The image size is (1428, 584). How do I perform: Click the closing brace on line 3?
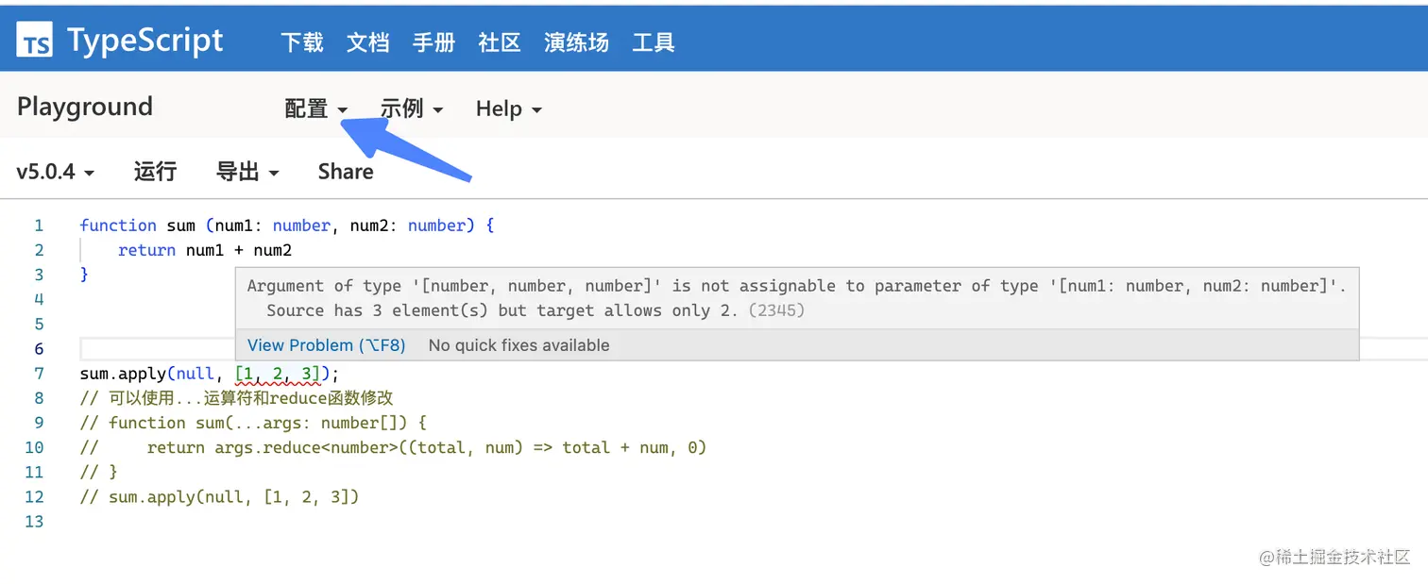(x=84, y=275)
